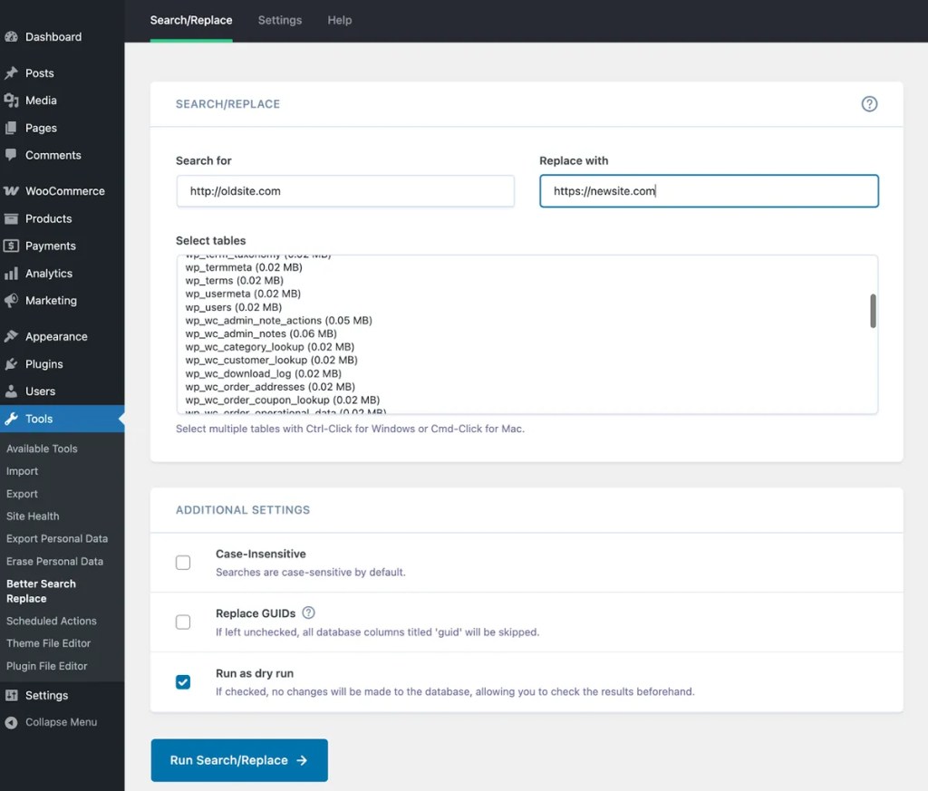Click the Replace with input field
The height and width of the screenshot is (791, 928).
709,191
